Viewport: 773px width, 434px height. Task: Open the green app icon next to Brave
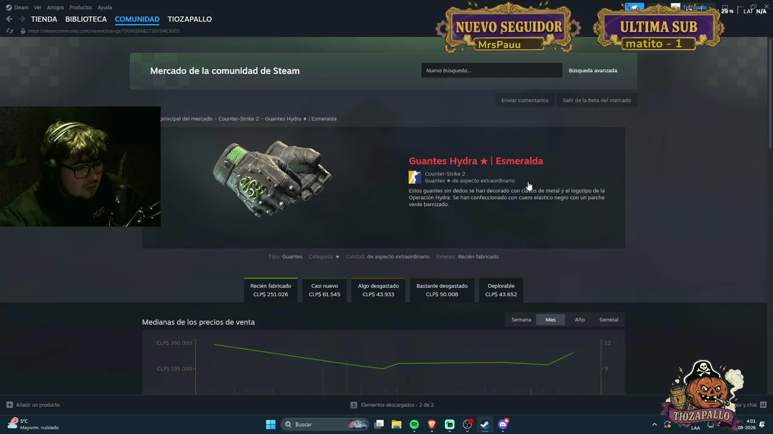click(x=450, y=424)
